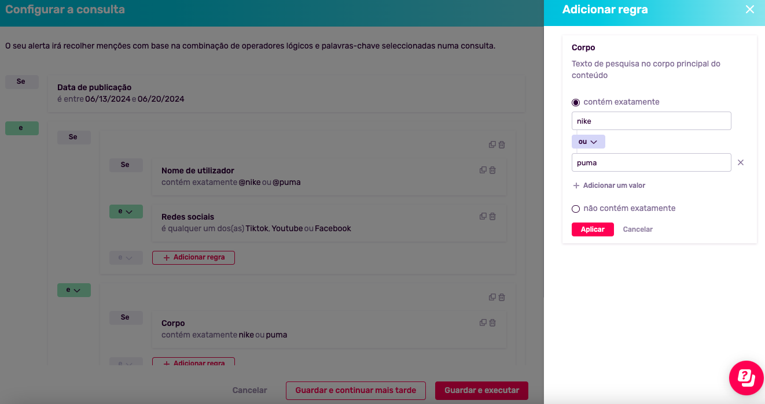Open 'e' operator dropdown of second group
Screen dimensions: 765x404
(x=73, y=290)
